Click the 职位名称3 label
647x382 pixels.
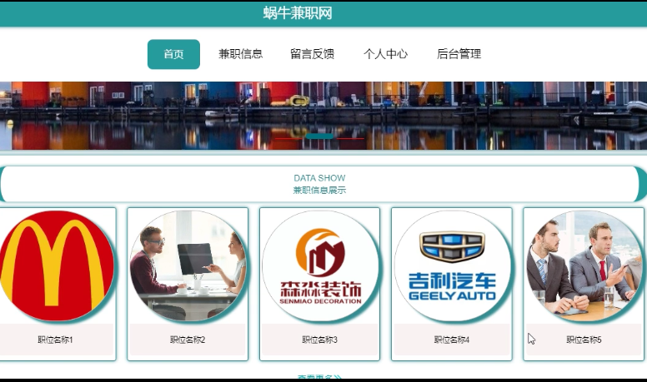pos(320,340)
